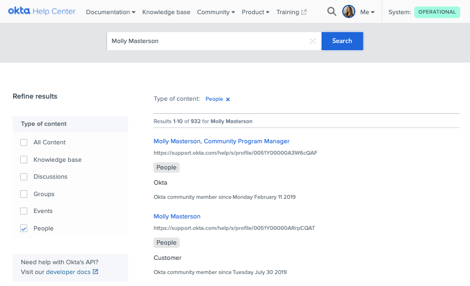This screenshot has width=470, height=286.
Task: Check the All Content checkbox
Action: click(23, 142)
